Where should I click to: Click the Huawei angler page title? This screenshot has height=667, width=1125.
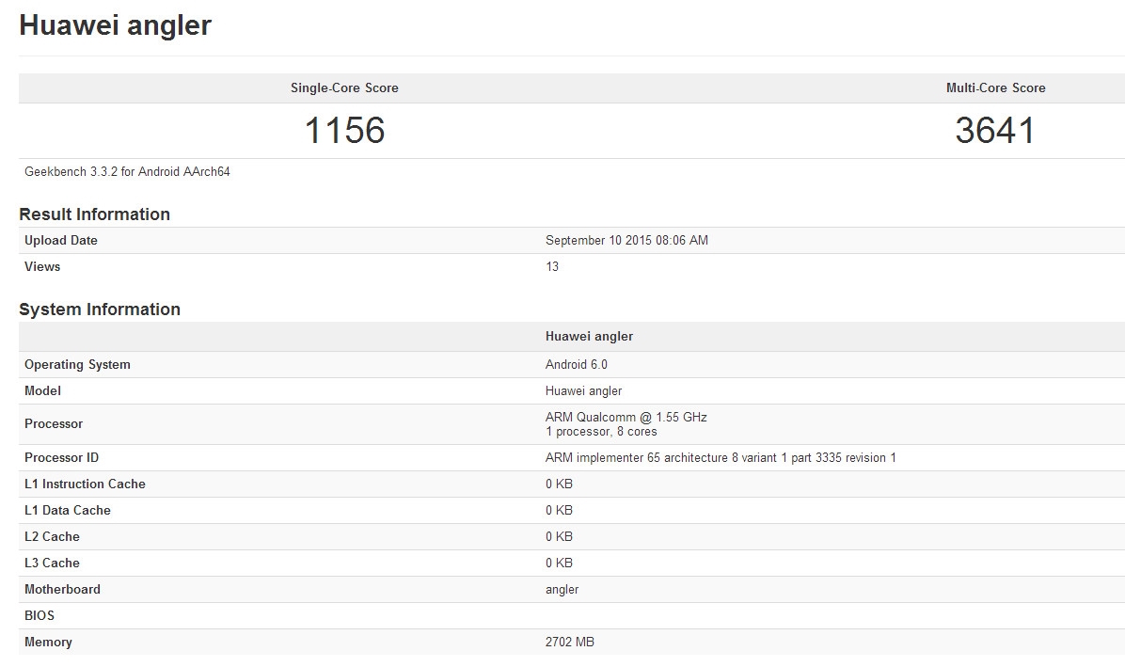point(115,25)
